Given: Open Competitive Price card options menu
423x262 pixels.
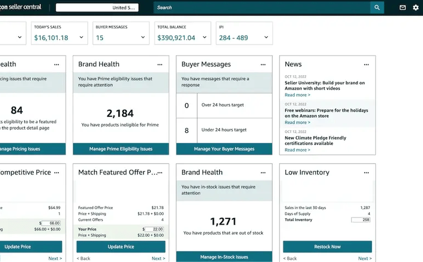Looking at the screenshot, I should 56,172.
